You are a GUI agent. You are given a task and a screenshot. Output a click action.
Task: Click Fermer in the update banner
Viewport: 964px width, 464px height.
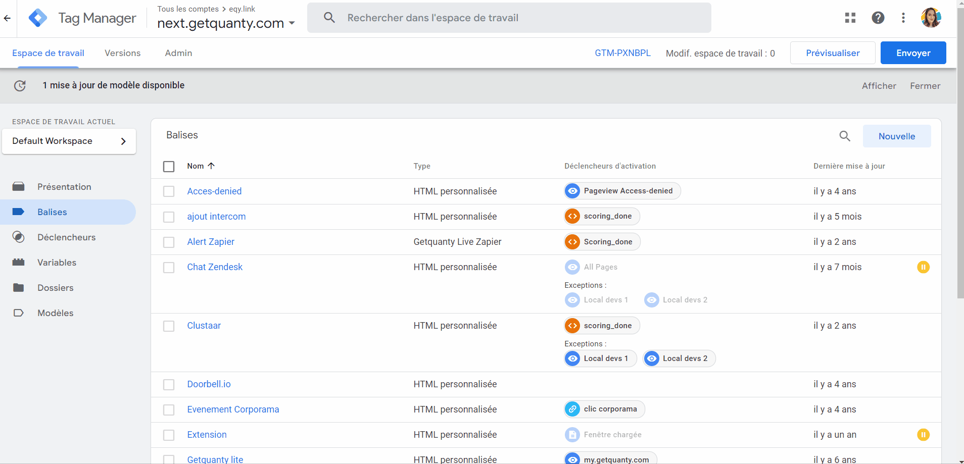(925, 86)
